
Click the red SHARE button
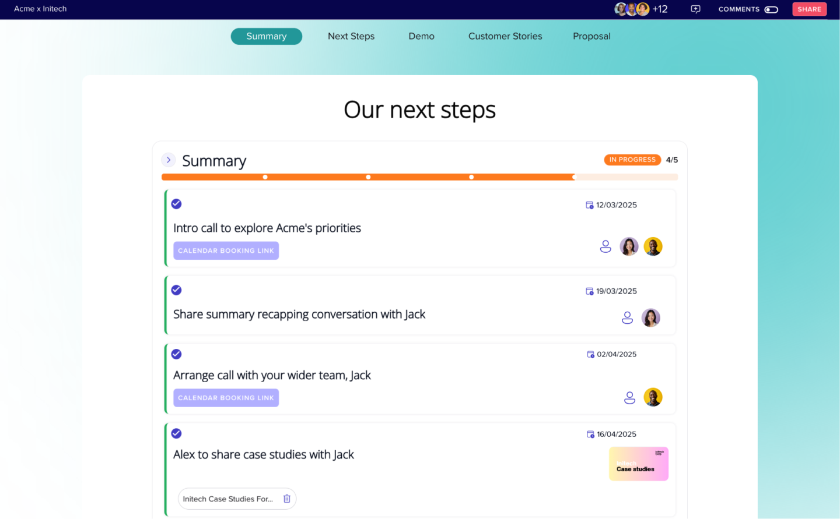click(x=809, y=9)
